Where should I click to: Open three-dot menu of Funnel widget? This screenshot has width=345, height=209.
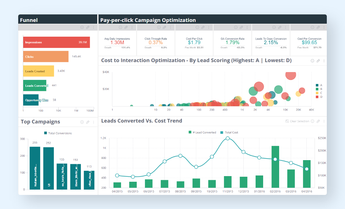pos(93,28)
